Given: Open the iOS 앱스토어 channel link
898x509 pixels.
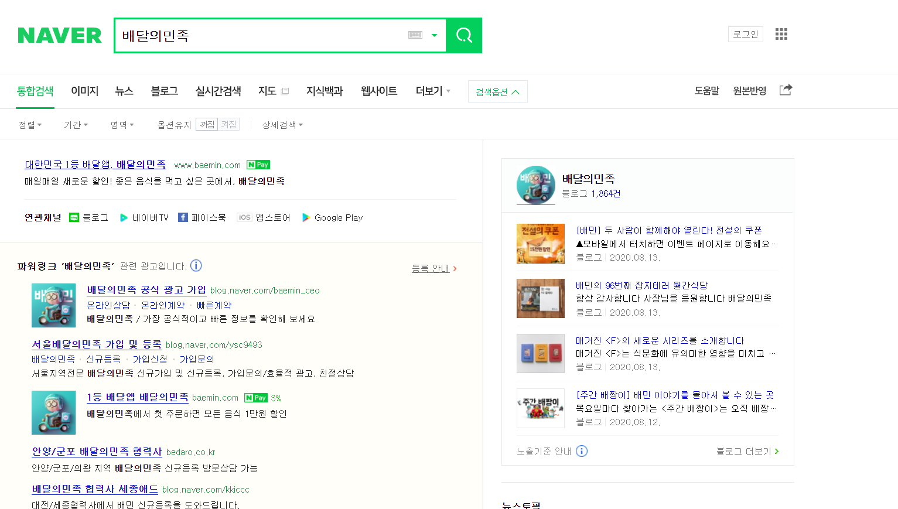Looking at the screenshot, I should tap(264, 217).
